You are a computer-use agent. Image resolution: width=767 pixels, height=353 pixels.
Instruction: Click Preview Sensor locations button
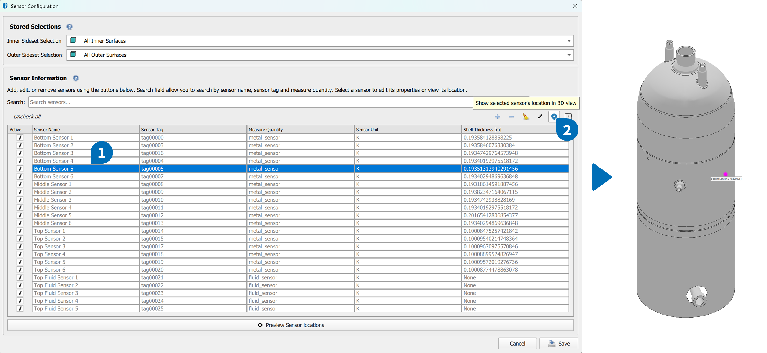pyautogui.click(x=290, y=325)
